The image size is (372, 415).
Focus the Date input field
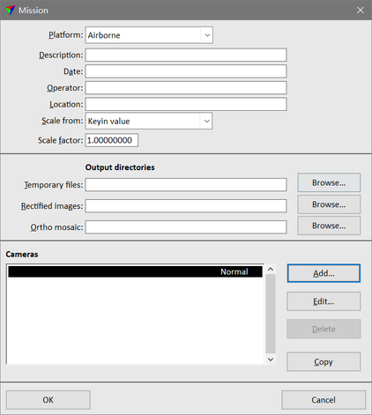click(186, 71)
